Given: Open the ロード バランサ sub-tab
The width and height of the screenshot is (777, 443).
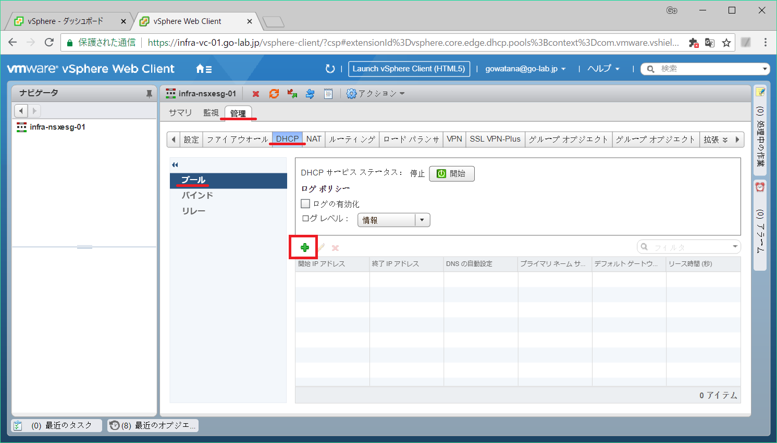Looking at the screenshot, I should (x=411, y=140).
